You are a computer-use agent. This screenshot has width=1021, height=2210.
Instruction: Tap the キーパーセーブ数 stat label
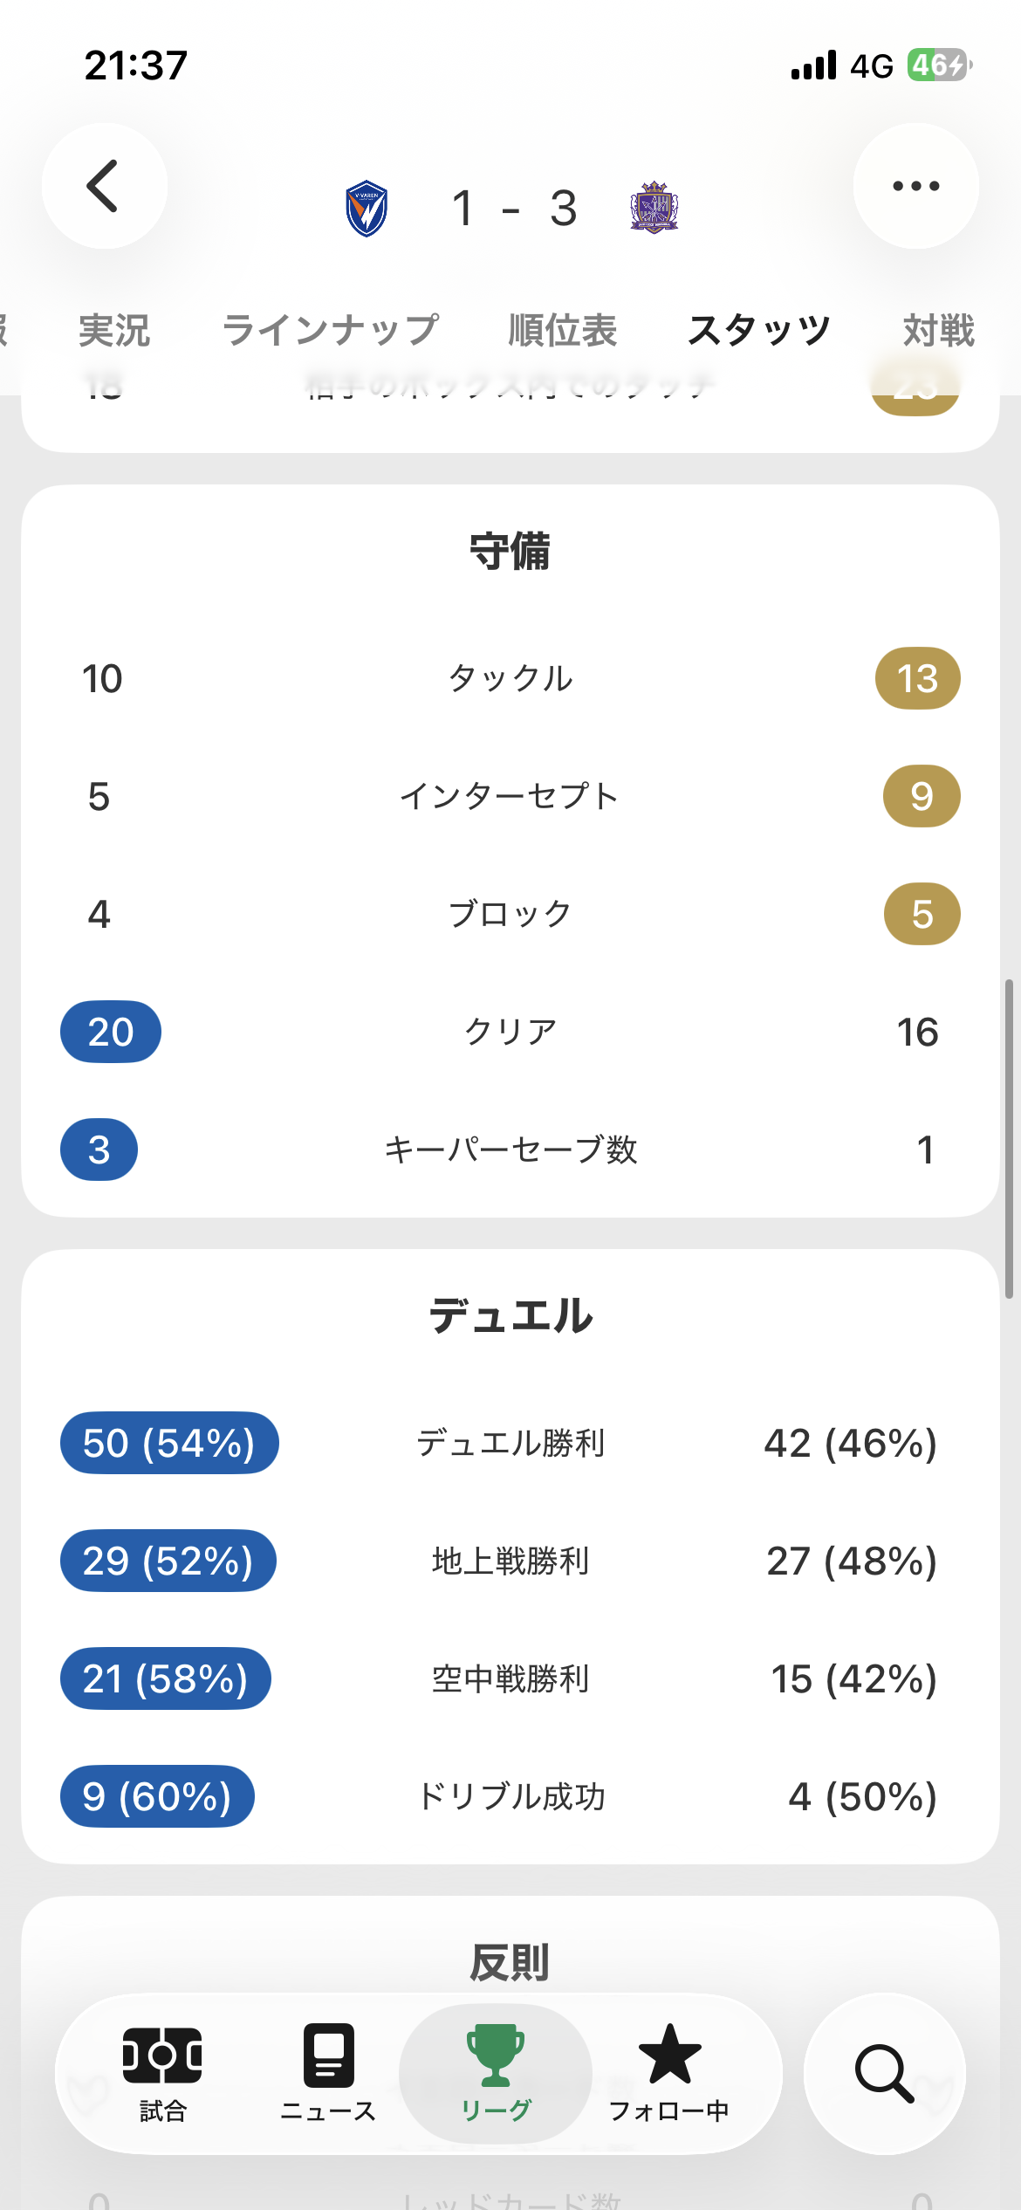coord(510,1150)
